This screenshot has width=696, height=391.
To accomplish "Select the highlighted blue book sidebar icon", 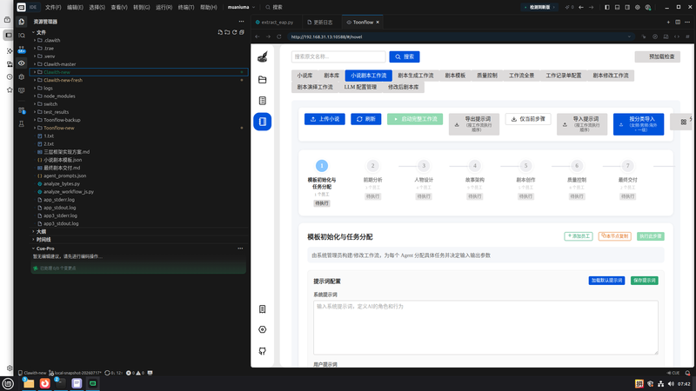I will [x=263, y=122].
